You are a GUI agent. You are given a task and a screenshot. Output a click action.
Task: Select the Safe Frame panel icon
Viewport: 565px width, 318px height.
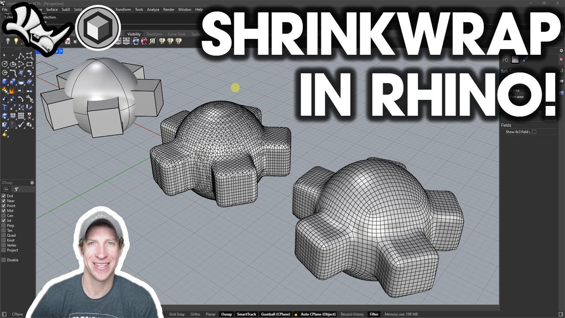click(x=515, y=60)
